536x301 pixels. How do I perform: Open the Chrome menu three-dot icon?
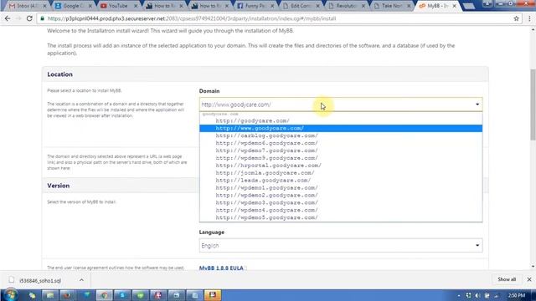click(x=529, y=18)
